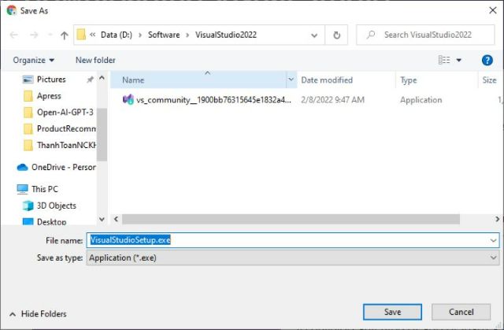Open the Name column filter dropdown
Viewport: 504px width, 330px height.
coord(291,80)
